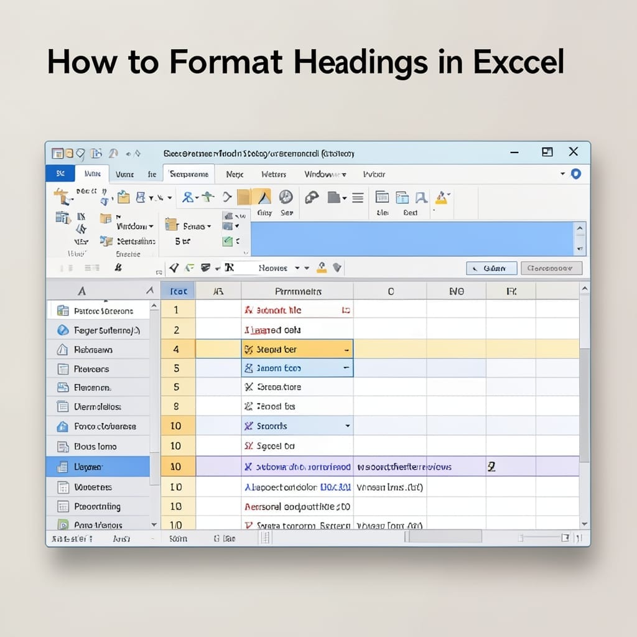
Task: Open the dropdown in the 'Steord ber' cell
Action: point(346,350)
